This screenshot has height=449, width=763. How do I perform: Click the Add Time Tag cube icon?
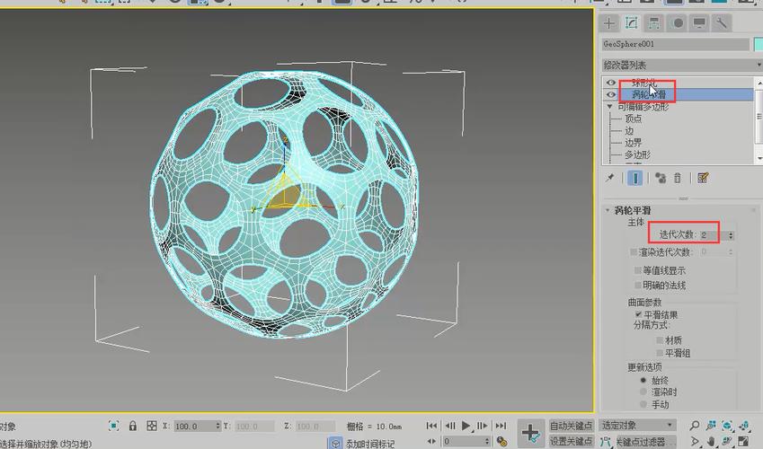click(x=335, y=443)
